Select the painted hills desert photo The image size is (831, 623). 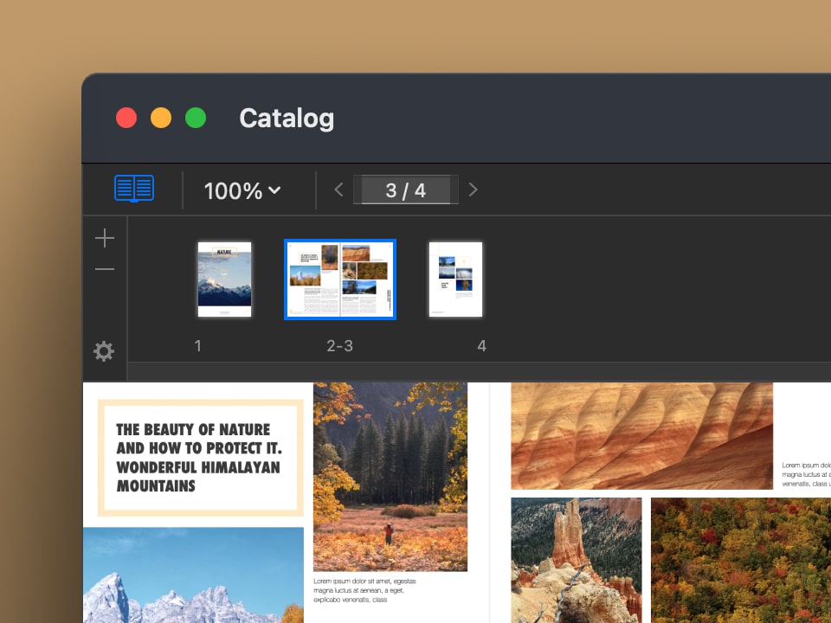tap(641, 436)
